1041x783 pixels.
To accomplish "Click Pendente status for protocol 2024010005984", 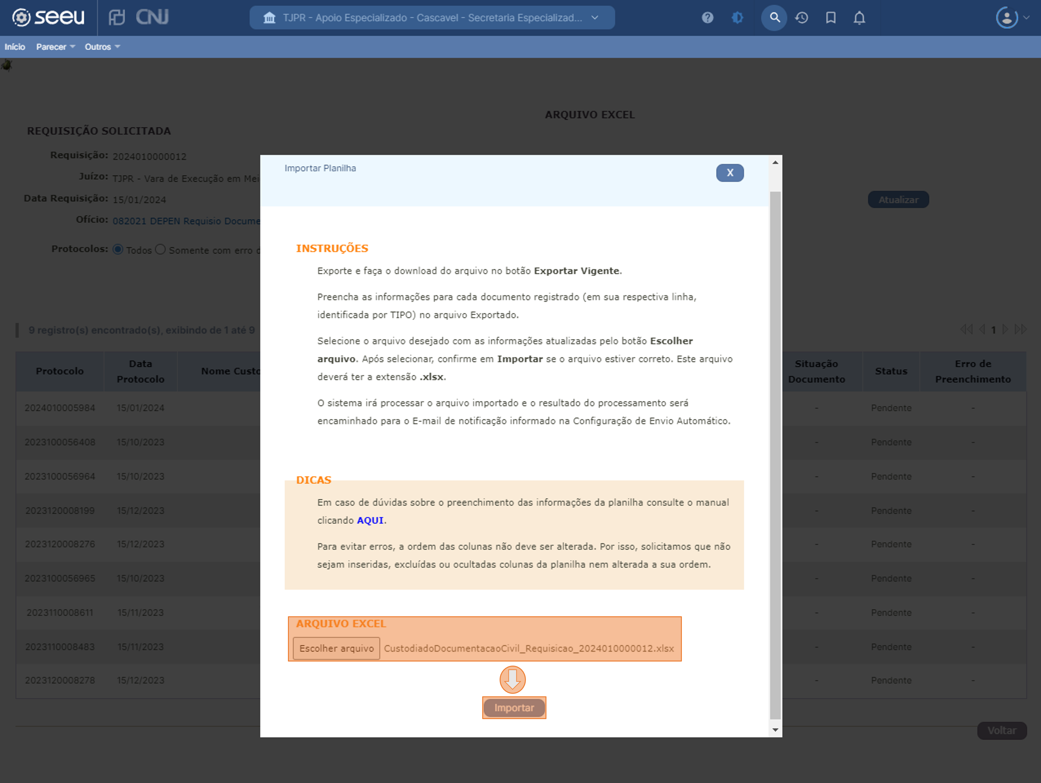I will click(x=891, y=408).
